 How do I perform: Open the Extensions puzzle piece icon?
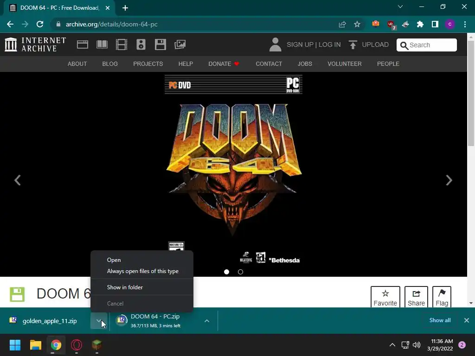(420, 24)
